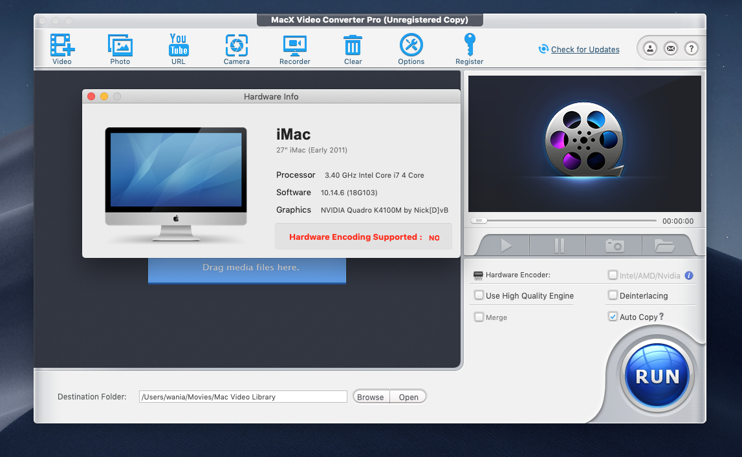The height and width of the screenshot is (457, 742).
Task: Pause the preview playback
Action: click(559, 245)
